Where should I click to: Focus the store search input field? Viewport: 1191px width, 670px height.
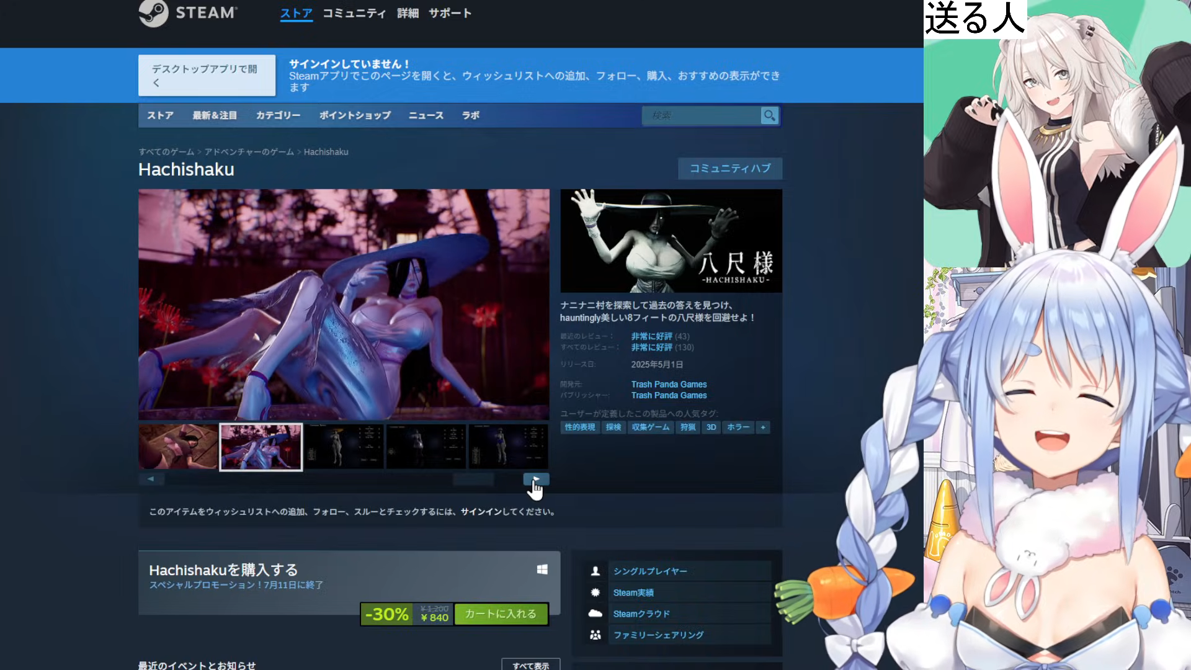702,115
